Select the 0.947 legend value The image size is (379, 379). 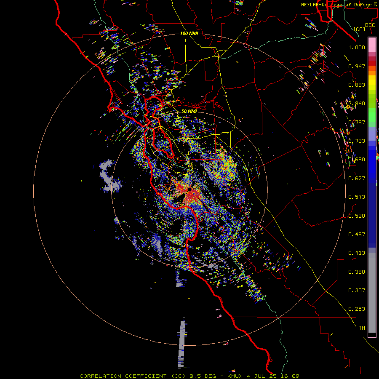357,66
